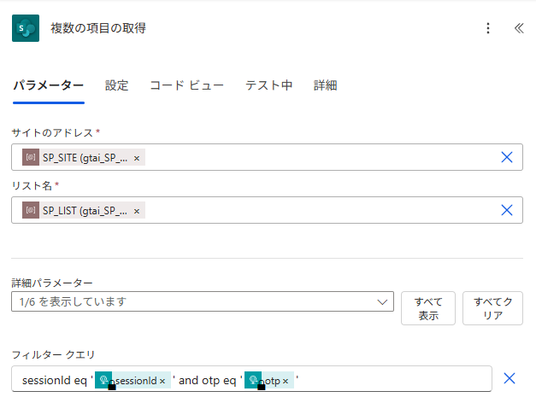This screenshot has width=536, height=403.
Task: Click the otp dynamic content token icon
Action: tap(253, 380)
